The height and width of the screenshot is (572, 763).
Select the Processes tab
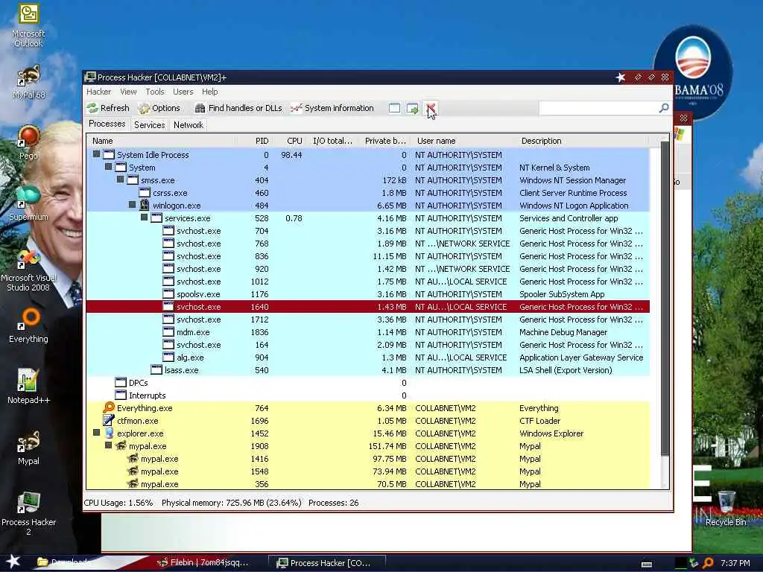[107, 124]
